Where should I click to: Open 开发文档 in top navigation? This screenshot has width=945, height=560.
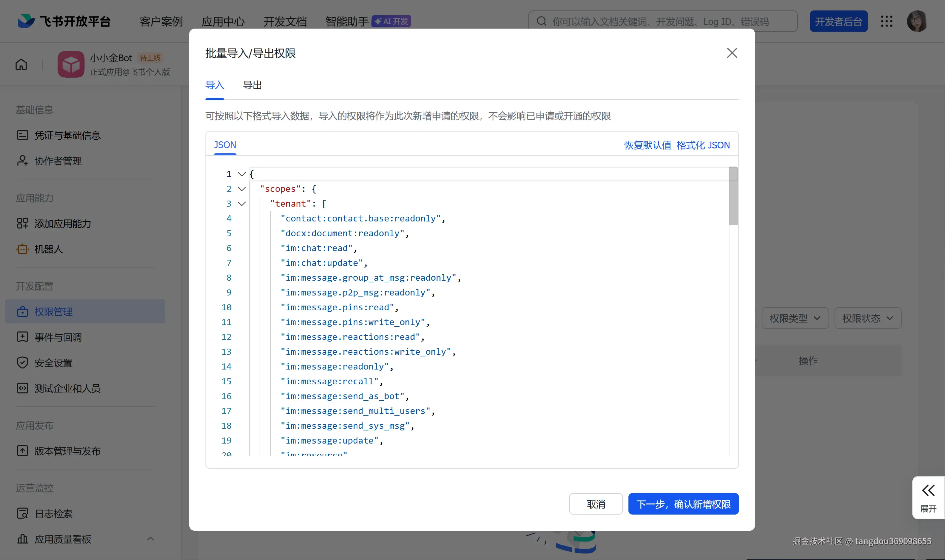tap(285, 22)
